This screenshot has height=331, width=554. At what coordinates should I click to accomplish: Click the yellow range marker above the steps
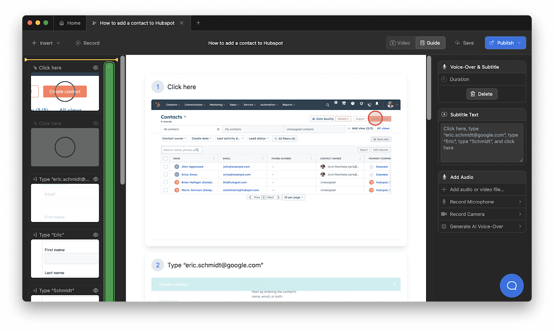[71, 60]
